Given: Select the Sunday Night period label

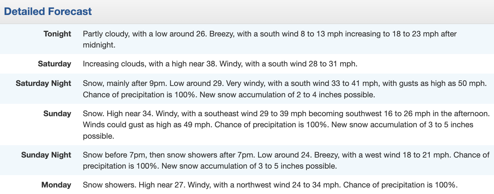Looking at the screenshot, I should point(46,155).
